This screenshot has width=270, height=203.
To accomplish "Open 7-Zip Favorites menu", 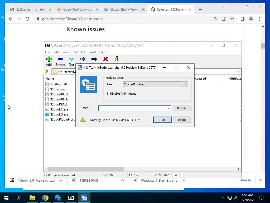I will coord(79,52).
